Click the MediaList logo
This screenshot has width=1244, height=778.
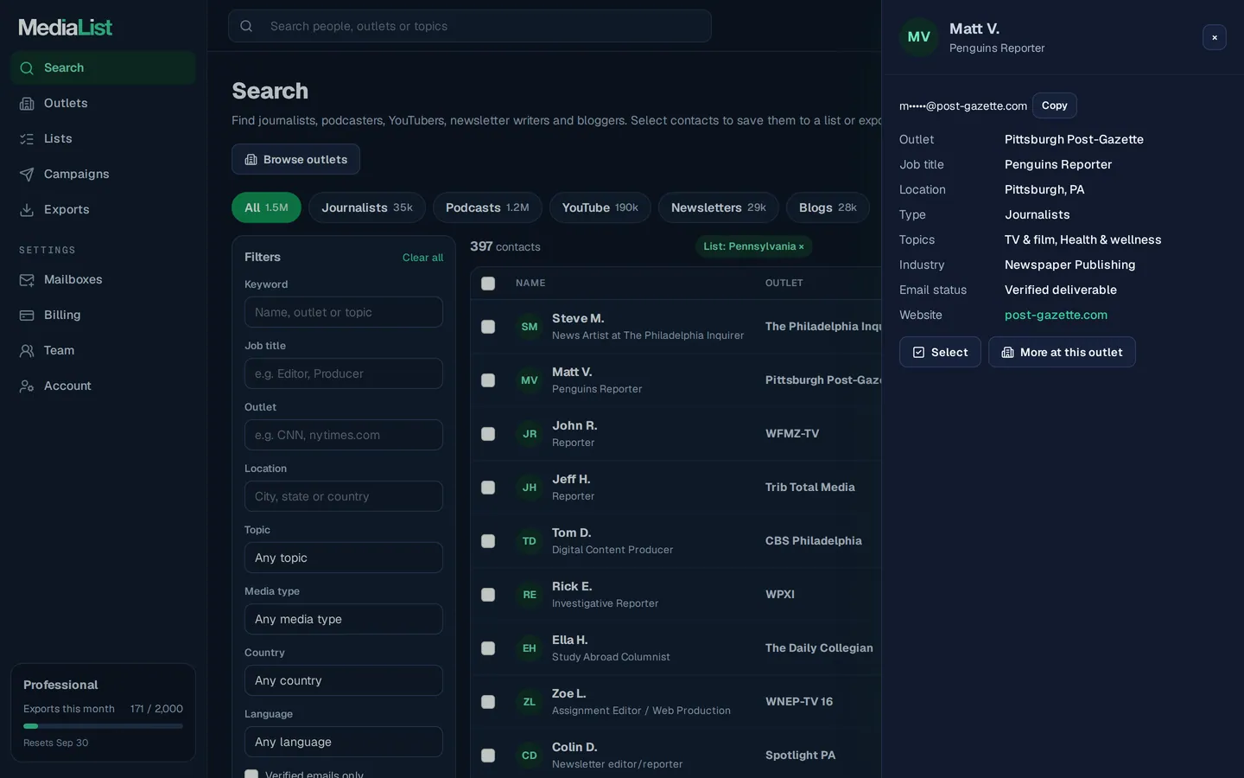click(66, 27)
